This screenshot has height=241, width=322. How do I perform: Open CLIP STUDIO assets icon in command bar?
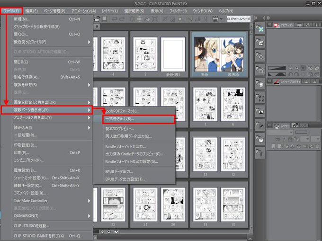click(215, 19)
